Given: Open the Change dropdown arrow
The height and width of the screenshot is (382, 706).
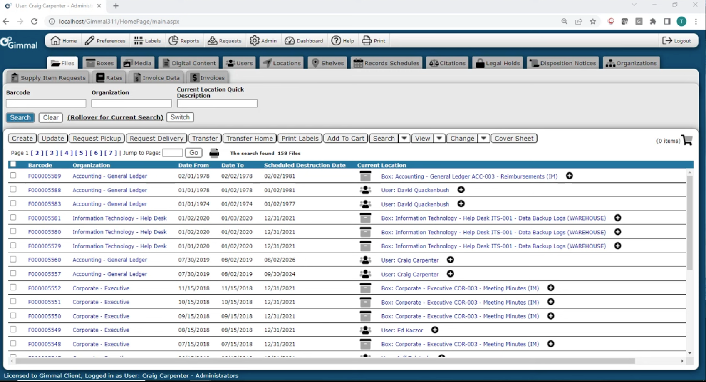Looking at the screenshot, I should [x=483, y=138].
